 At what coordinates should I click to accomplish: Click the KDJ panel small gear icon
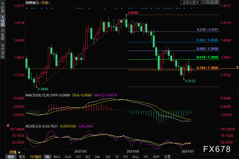pyautogui.click(x=8, y=125)
